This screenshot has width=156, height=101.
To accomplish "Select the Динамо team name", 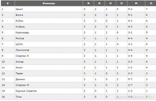I will point(20,79).
